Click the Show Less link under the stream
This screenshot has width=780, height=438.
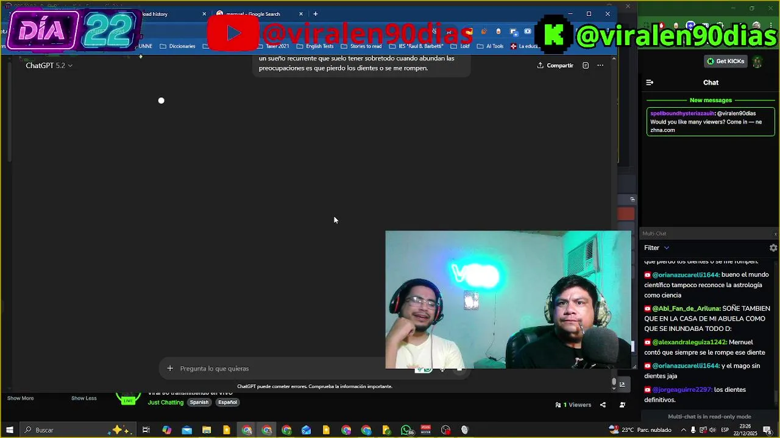click(x=83, y=398)
